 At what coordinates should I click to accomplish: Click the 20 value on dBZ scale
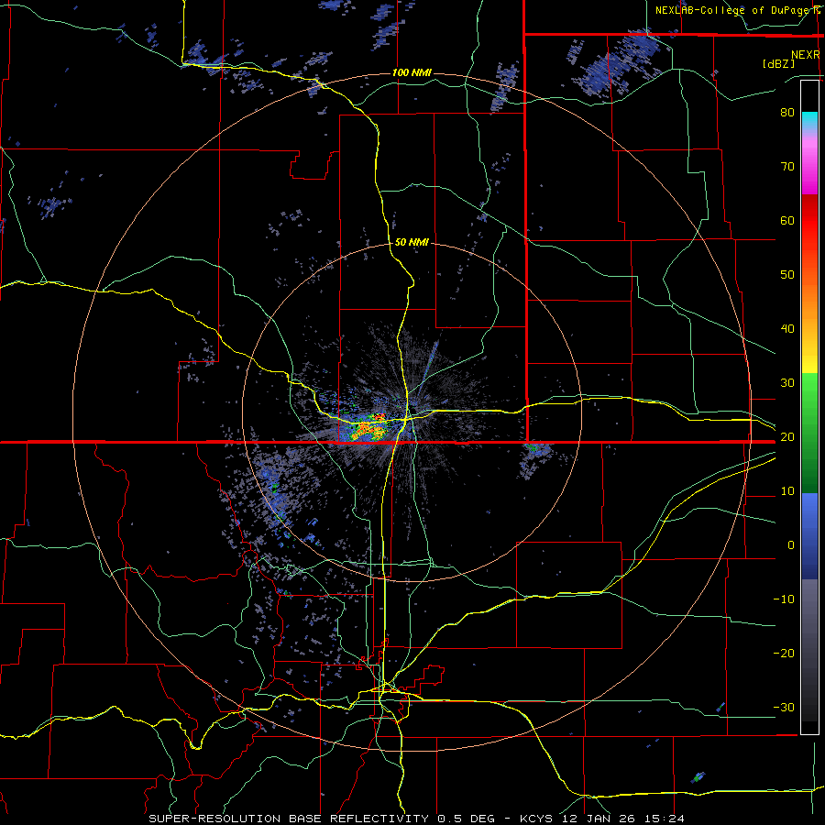(787, 436)
